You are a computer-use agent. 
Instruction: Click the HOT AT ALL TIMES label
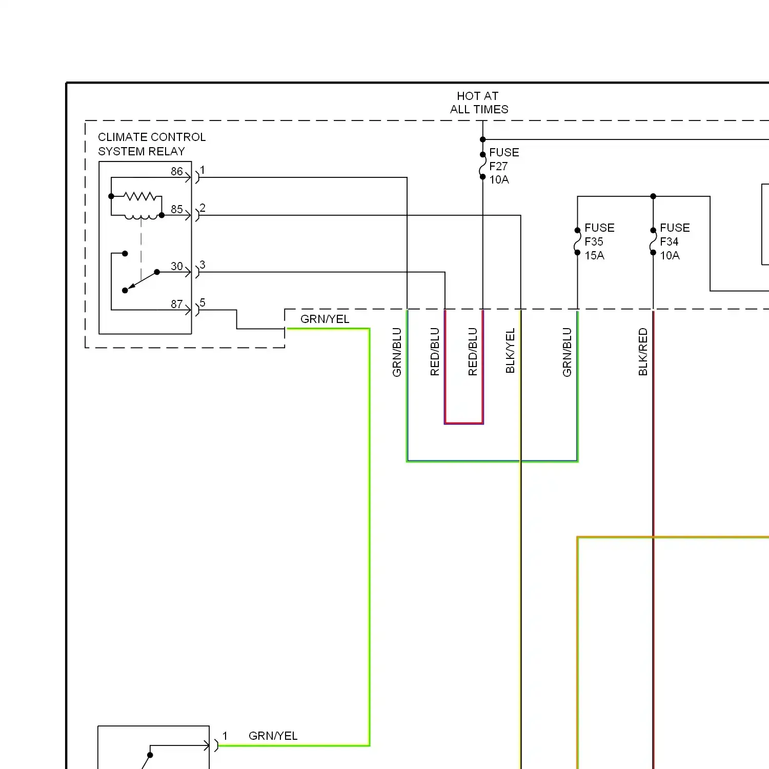tap(479, 103)
